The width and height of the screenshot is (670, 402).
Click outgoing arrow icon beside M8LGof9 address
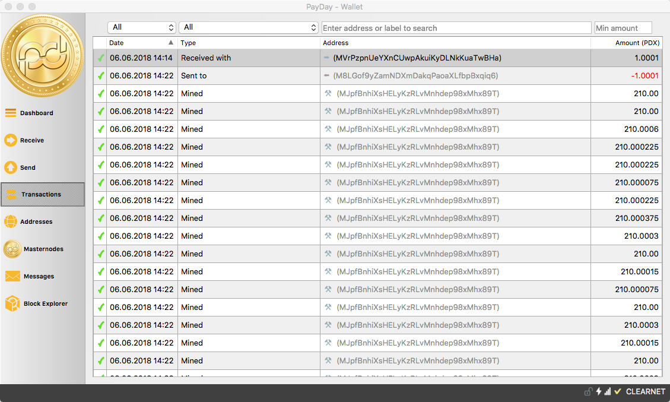coord(326,75)
